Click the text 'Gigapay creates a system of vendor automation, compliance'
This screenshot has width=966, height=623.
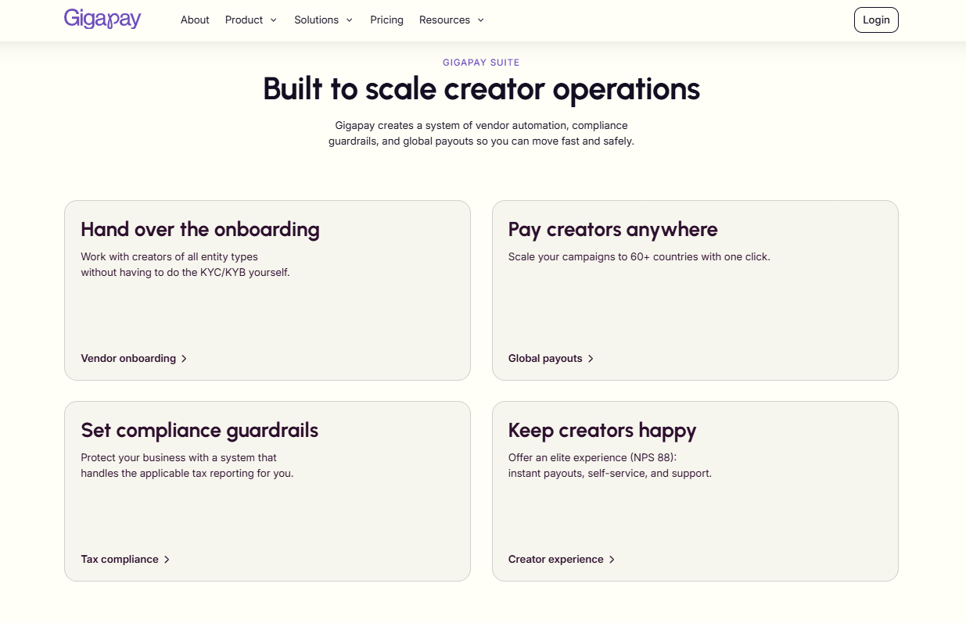click(x=481, y=125)
